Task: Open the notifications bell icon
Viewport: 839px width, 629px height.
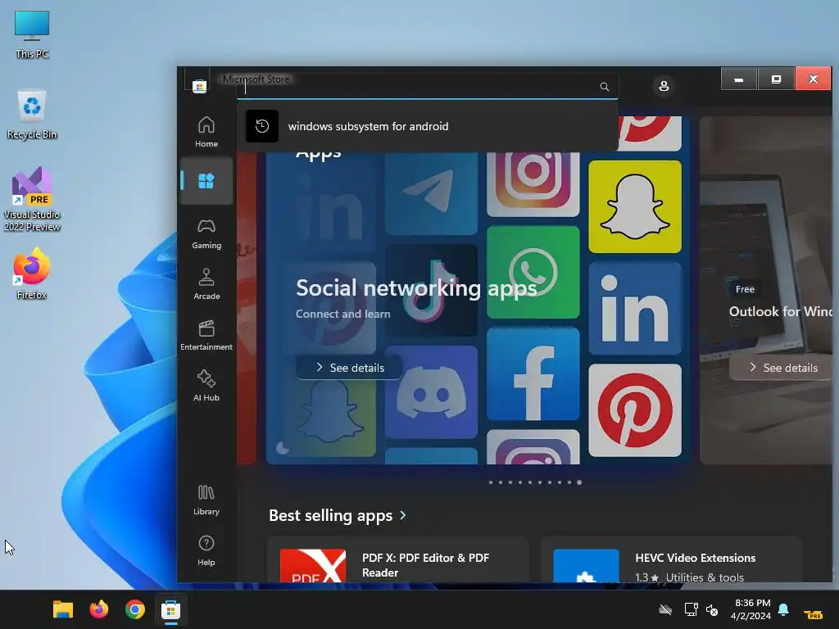Action: point(783,609)
